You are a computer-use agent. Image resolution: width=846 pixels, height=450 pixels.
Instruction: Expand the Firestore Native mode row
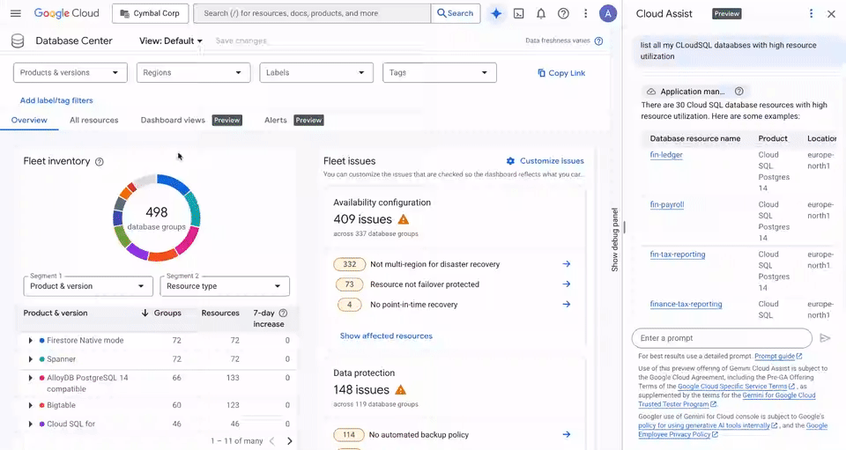point(30,341)
